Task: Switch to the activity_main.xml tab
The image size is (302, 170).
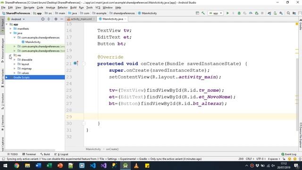Action: (81, 19)
